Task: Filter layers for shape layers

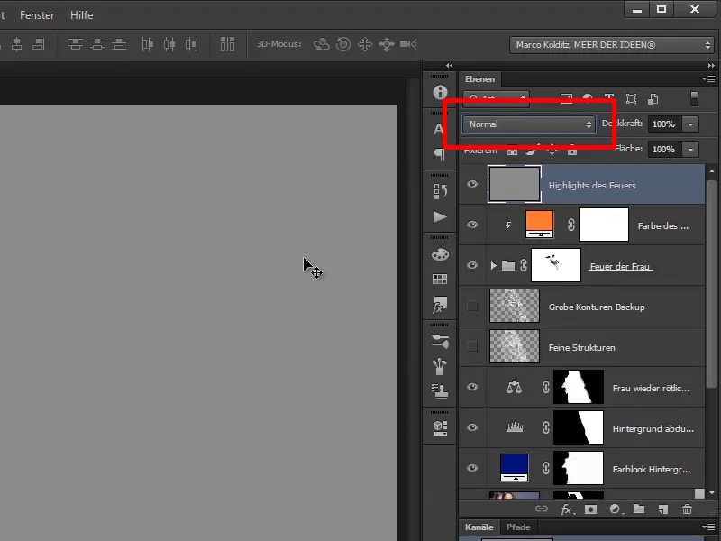Action: (x=632, y=99)
